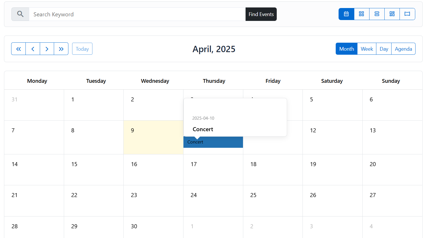427x238 pixels.
Task: Select the Month view tab
Action: 347,49
